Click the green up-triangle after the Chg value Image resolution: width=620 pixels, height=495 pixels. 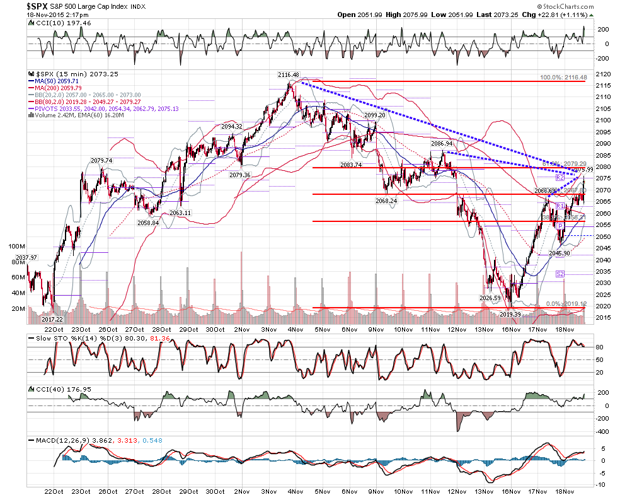coord(591,15)
